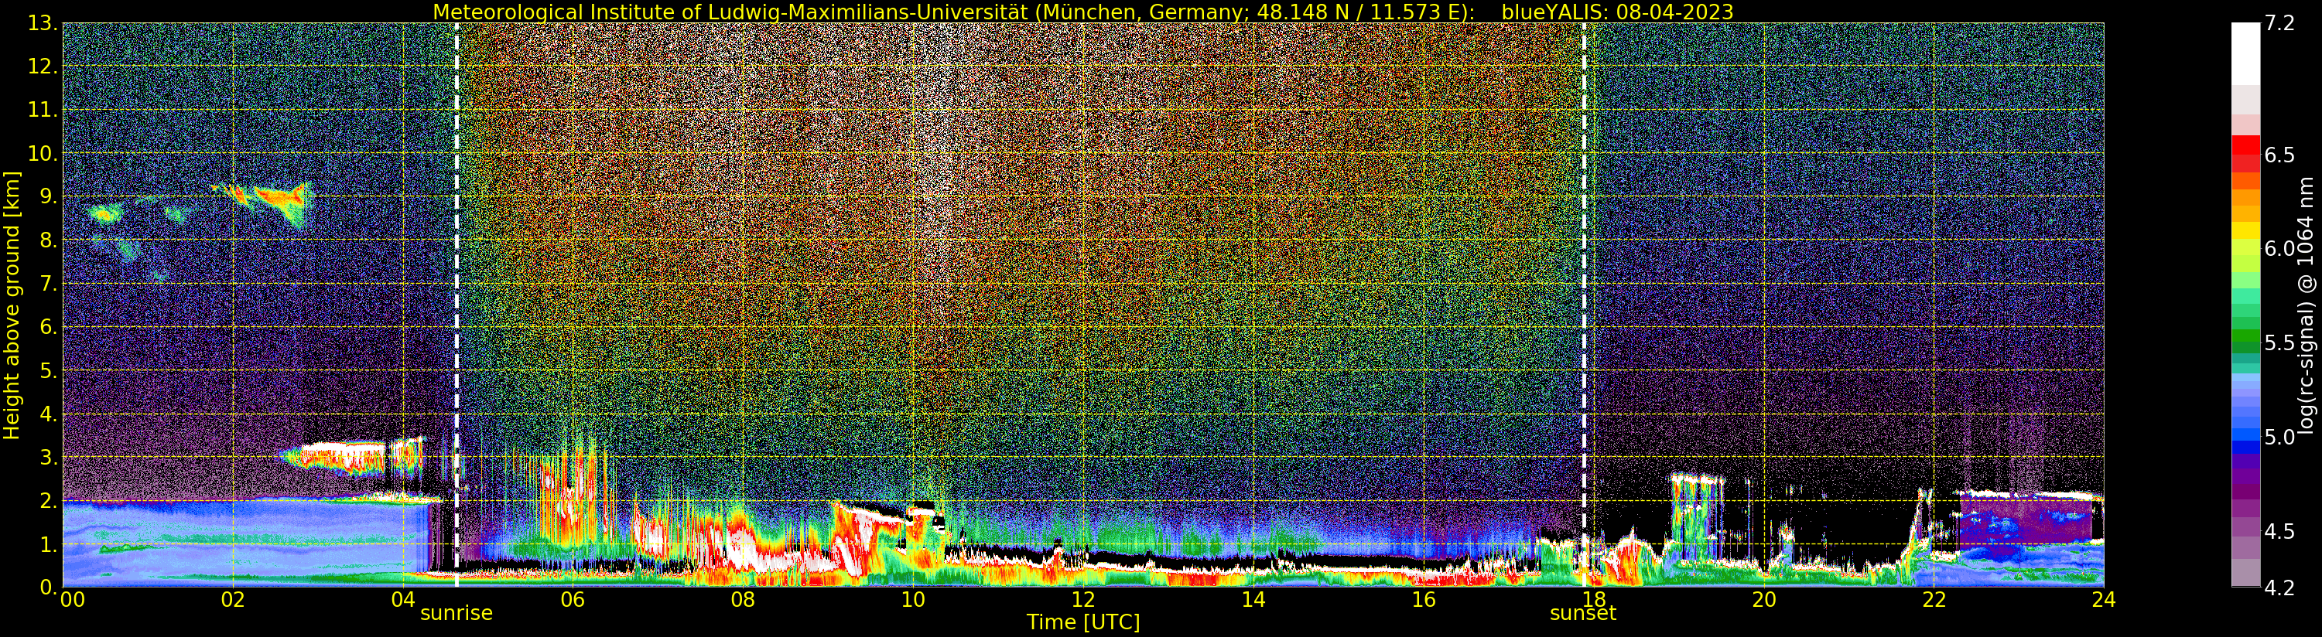Click the '11.' height tick label
The width and height of the screenshot is (2322, 637).
coord(43,110)
